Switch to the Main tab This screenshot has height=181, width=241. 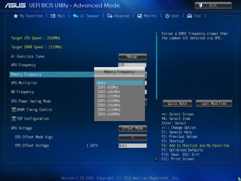click(58, 16)
